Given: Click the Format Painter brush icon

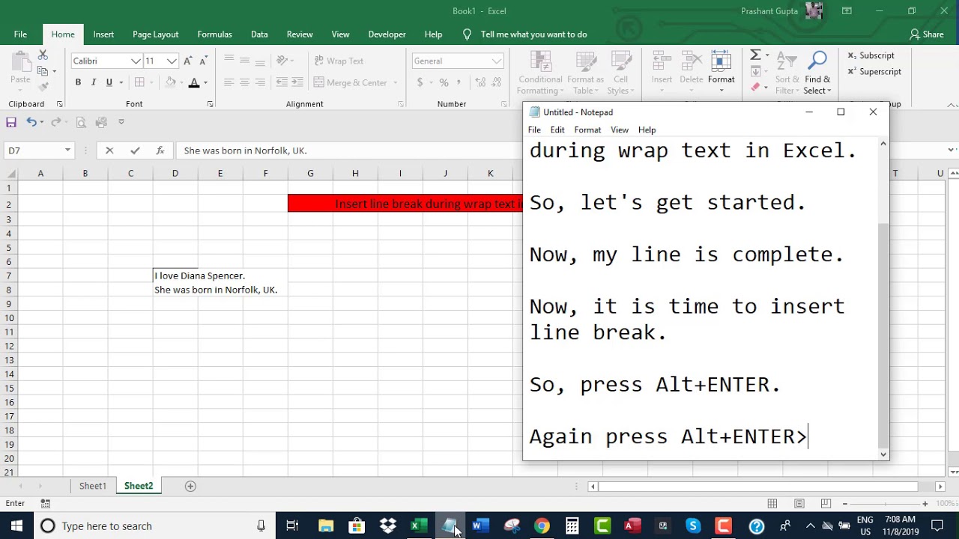Looking at the screenshot, I should (x=43, y=88).
